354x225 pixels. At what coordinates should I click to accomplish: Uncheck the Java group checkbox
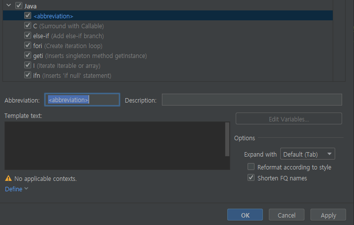point(19,5)
